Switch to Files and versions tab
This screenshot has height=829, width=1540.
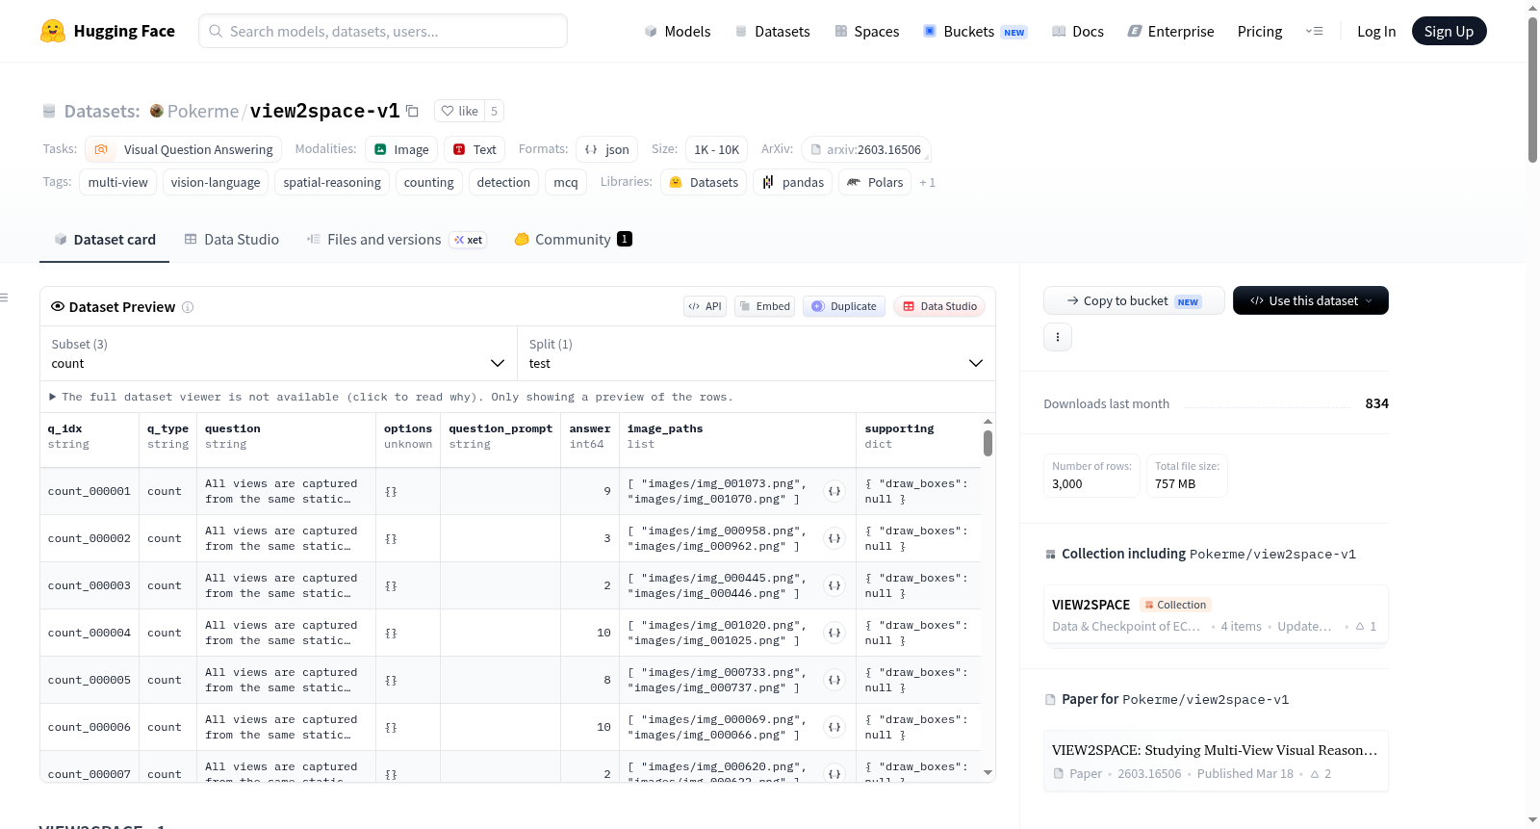tap(397, 240)
